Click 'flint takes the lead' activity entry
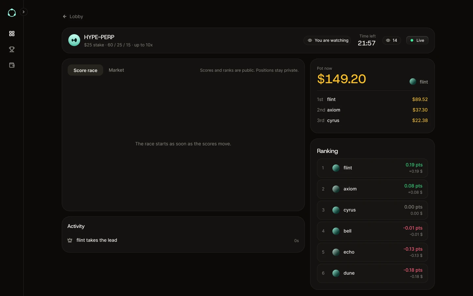Image resolution: width=473 pixels, height=296 pixels. click(x=183, y=240)
